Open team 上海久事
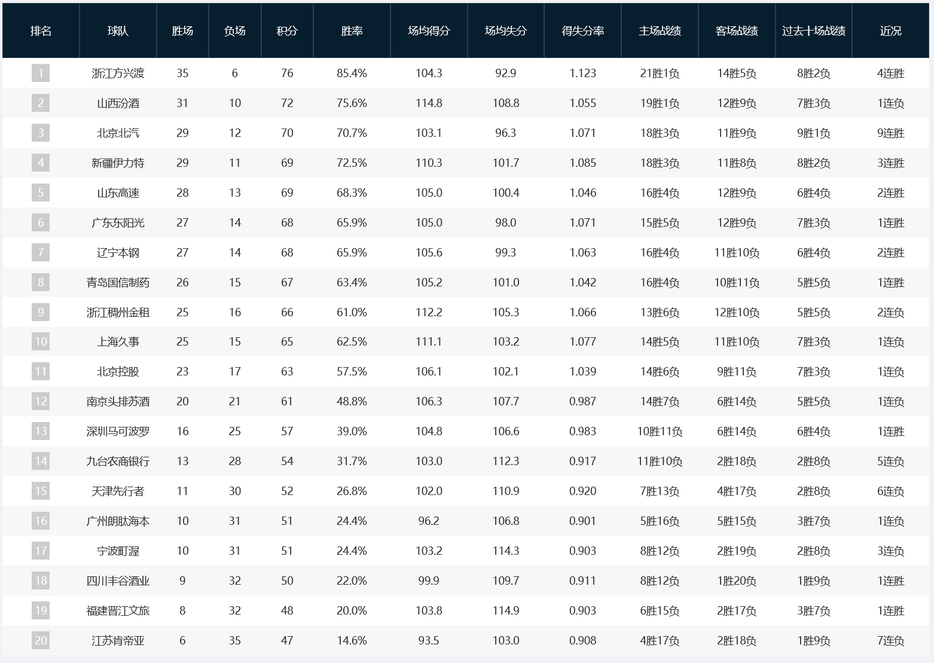 118,341
